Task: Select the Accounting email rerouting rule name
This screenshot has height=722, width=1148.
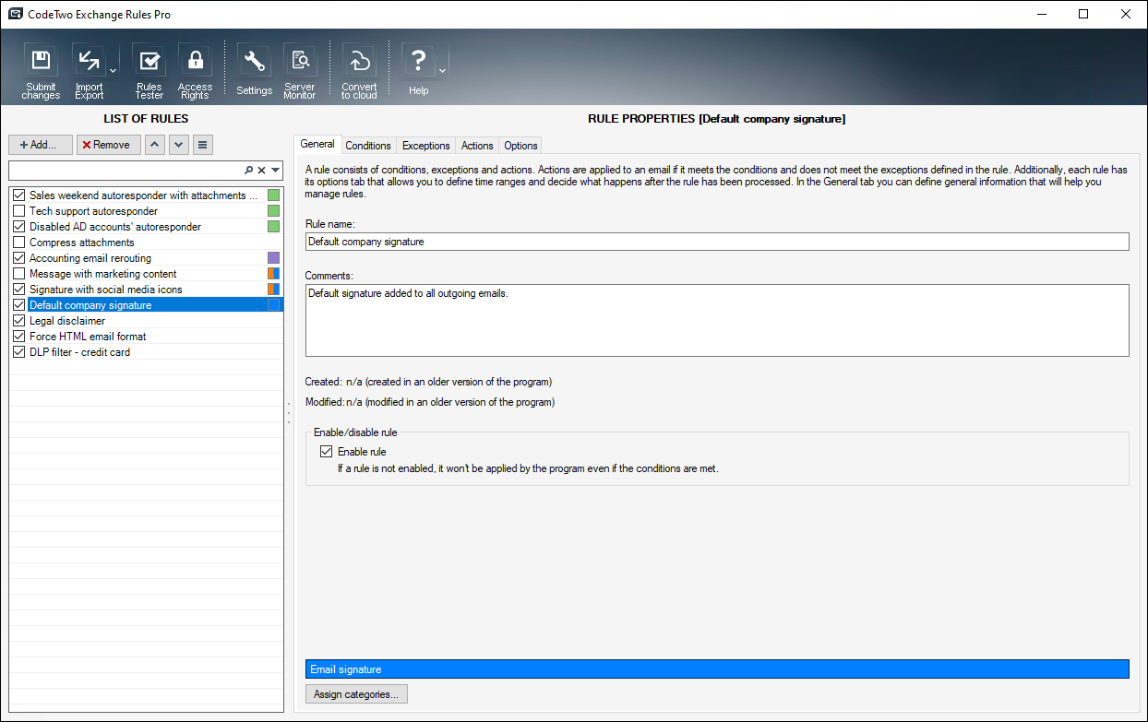Action: pyautogui.click(x=90, y=258)
